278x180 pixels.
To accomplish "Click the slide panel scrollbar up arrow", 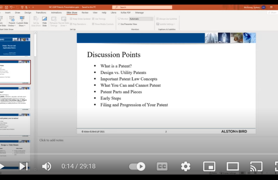I will 35,33.
